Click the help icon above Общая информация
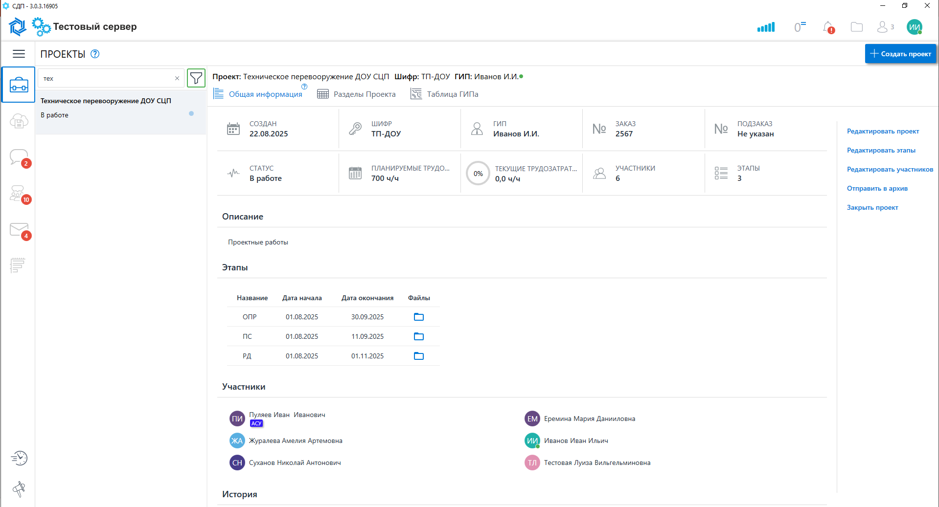This screenshot has height=507, width=939. pos(304,87)
